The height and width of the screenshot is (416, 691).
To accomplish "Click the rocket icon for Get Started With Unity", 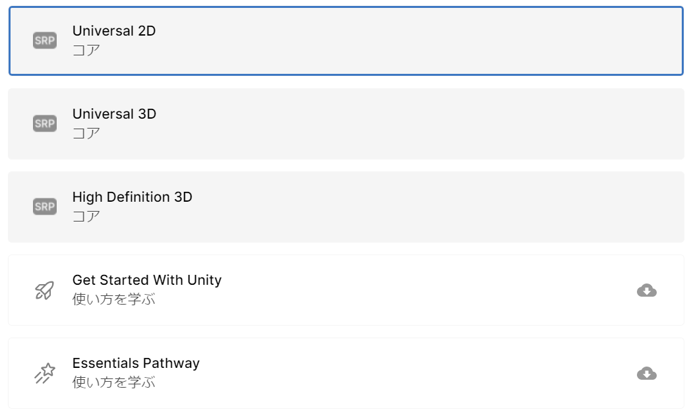I will [45, 290].
